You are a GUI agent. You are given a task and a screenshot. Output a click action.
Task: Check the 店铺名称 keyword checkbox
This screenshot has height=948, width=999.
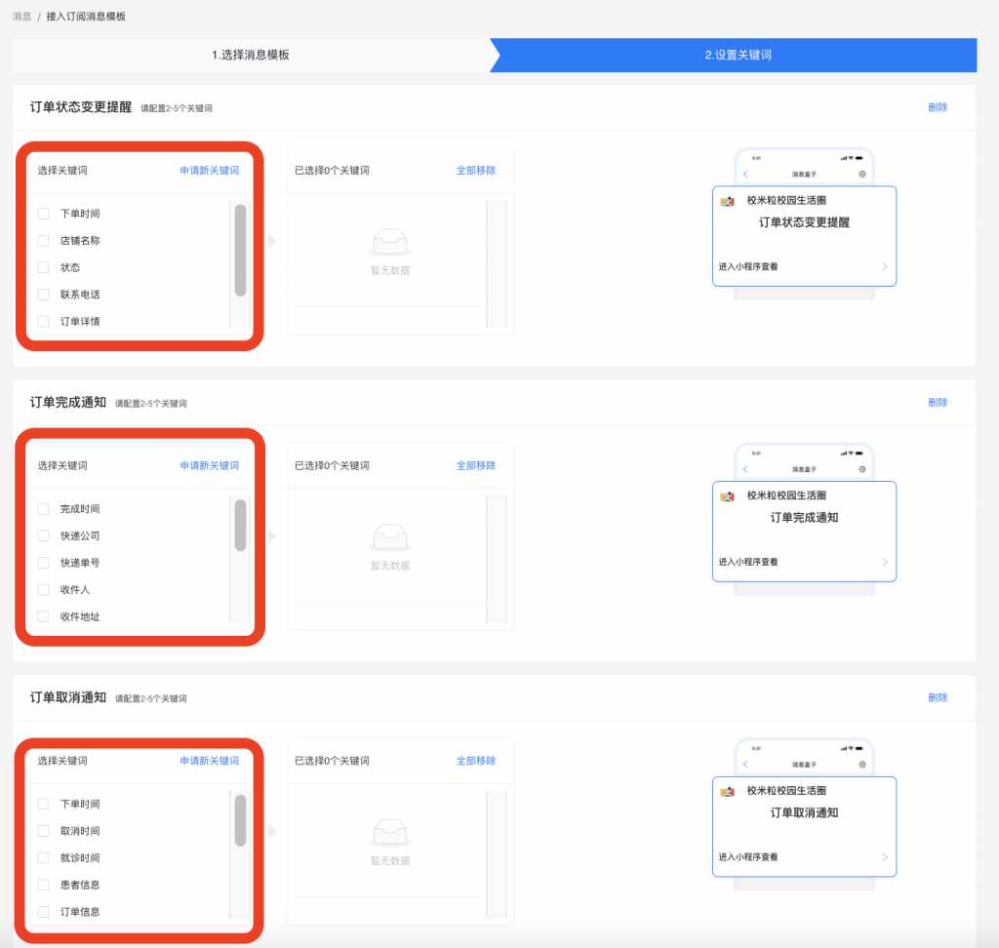click(x=43, y=241)
